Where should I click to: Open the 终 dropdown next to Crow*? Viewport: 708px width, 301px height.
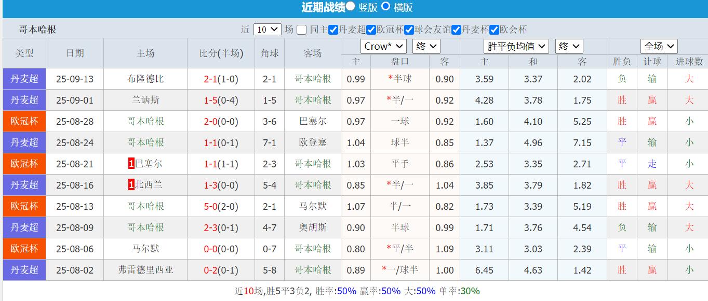point(426,46)
